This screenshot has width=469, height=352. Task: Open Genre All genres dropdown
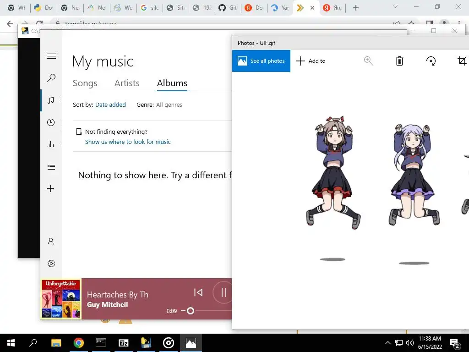(x=169, y=105)
